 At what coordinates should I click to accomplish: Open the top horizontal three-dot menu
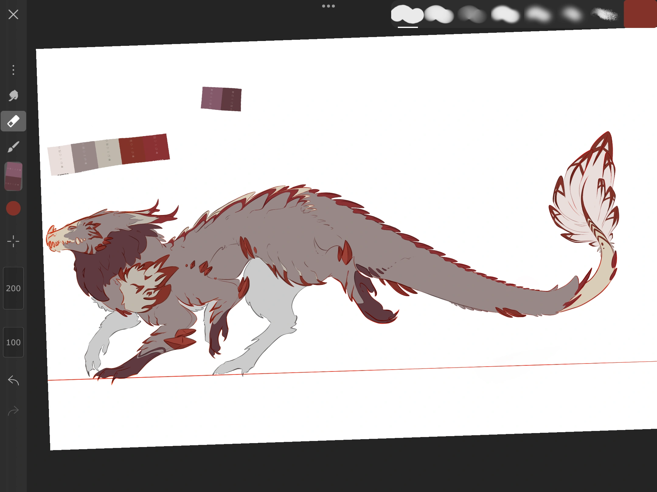click(328, 6)
